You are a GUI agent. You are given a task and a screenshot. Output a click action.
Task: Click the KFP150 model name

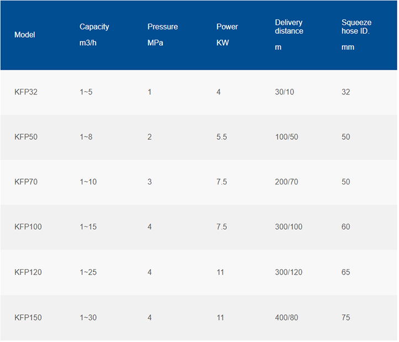[28, 318]
